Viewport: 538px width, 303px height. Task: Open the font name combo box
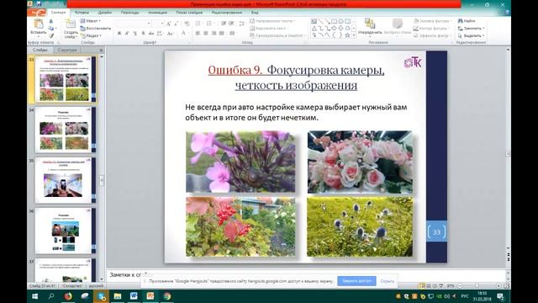[133, 24]
